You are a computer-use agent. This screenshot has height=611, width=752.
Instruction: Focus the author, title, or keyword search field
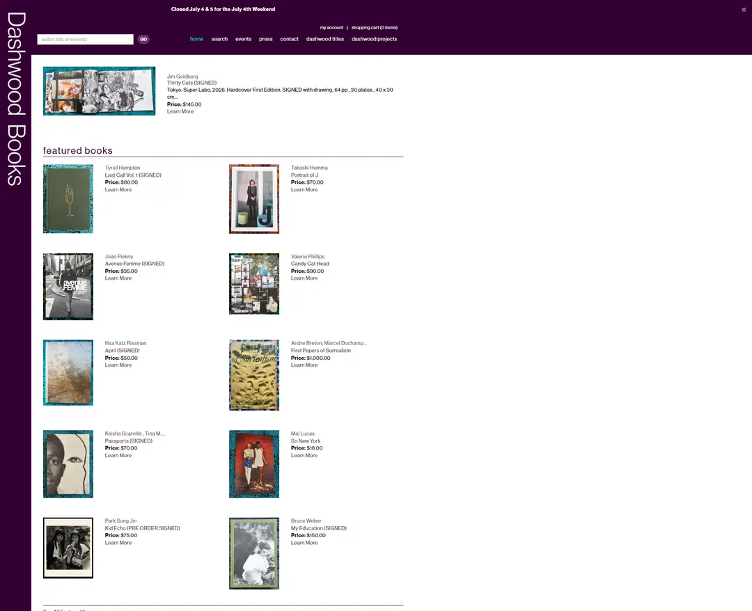pos(86,39)
